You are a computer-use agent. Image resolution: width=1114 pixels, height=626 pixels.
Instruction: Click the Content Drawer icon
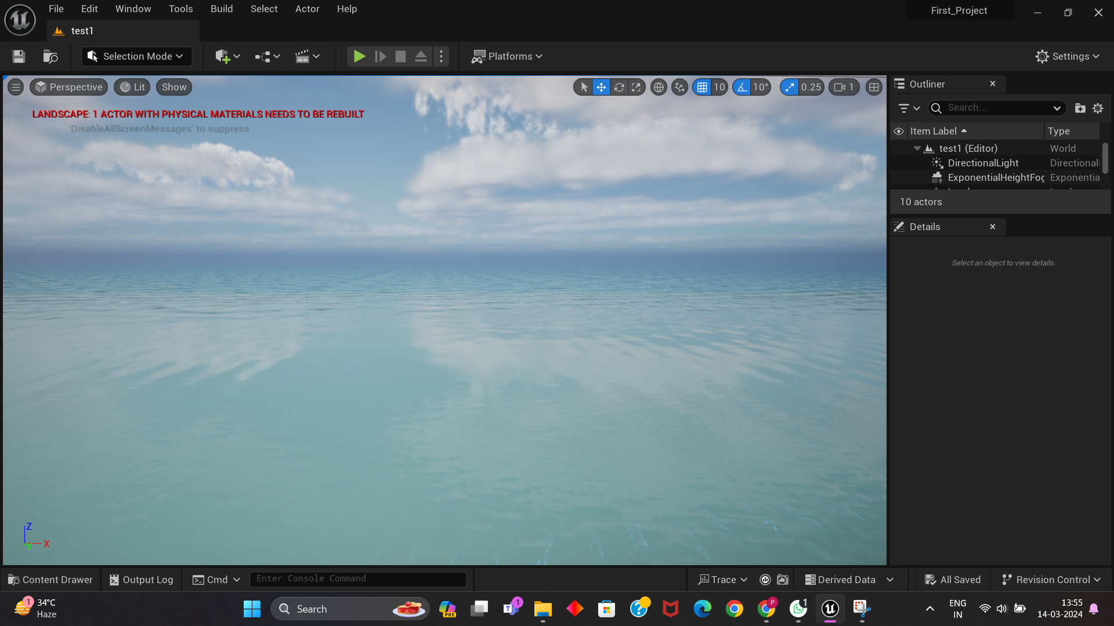coord(50,579)
